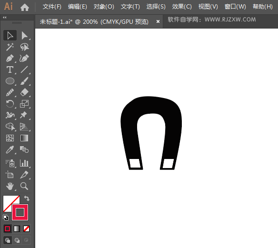
Task: Select the Ellipse tool
Action: [x=10, y=81]
